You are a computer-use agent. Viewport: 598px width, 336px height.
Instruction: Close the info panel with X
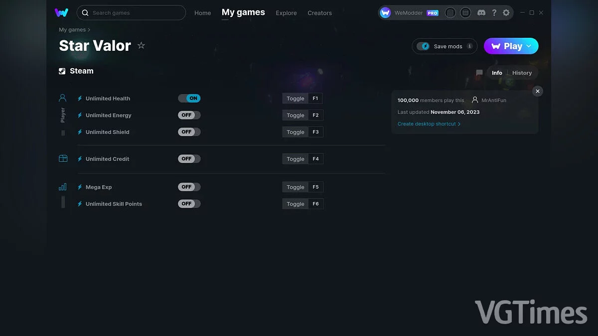[537, 91]
